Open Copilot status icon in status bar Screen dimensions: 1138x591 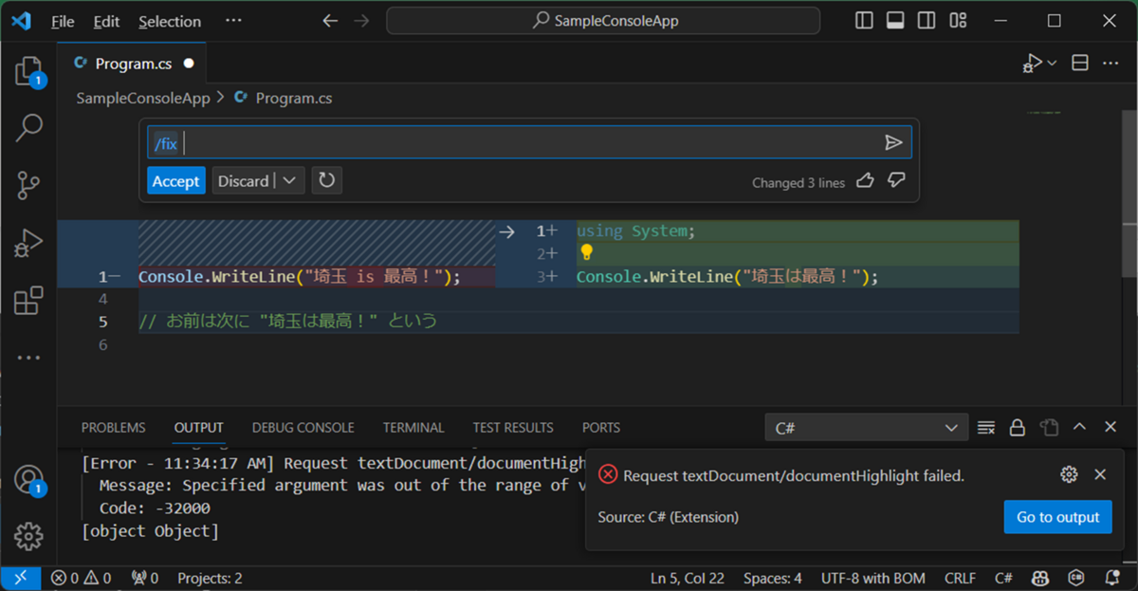click(1040, 578)
